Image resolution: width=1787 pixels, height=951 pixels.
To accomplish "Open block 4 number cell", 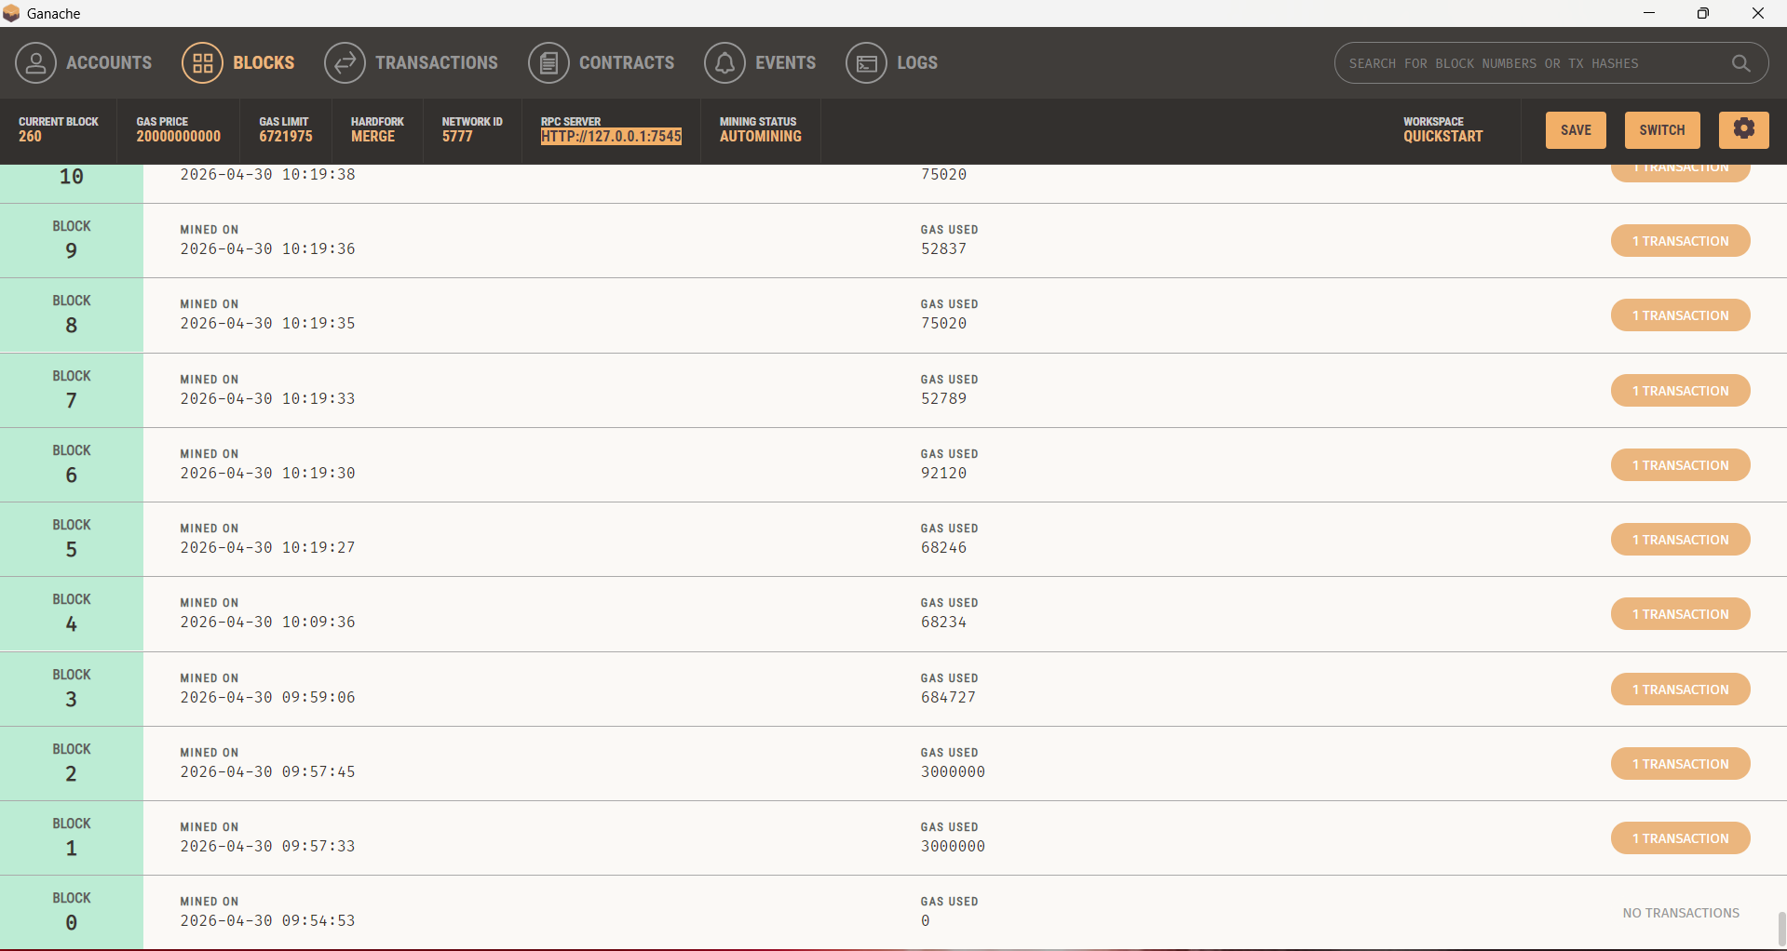I will pos(72,614).
